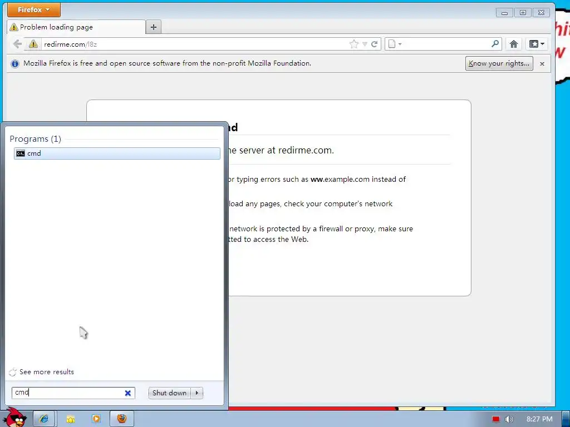The width and height of the screenshot is (570, 427).
Task: Click the red flag tray icon
Action: point(496,419)
